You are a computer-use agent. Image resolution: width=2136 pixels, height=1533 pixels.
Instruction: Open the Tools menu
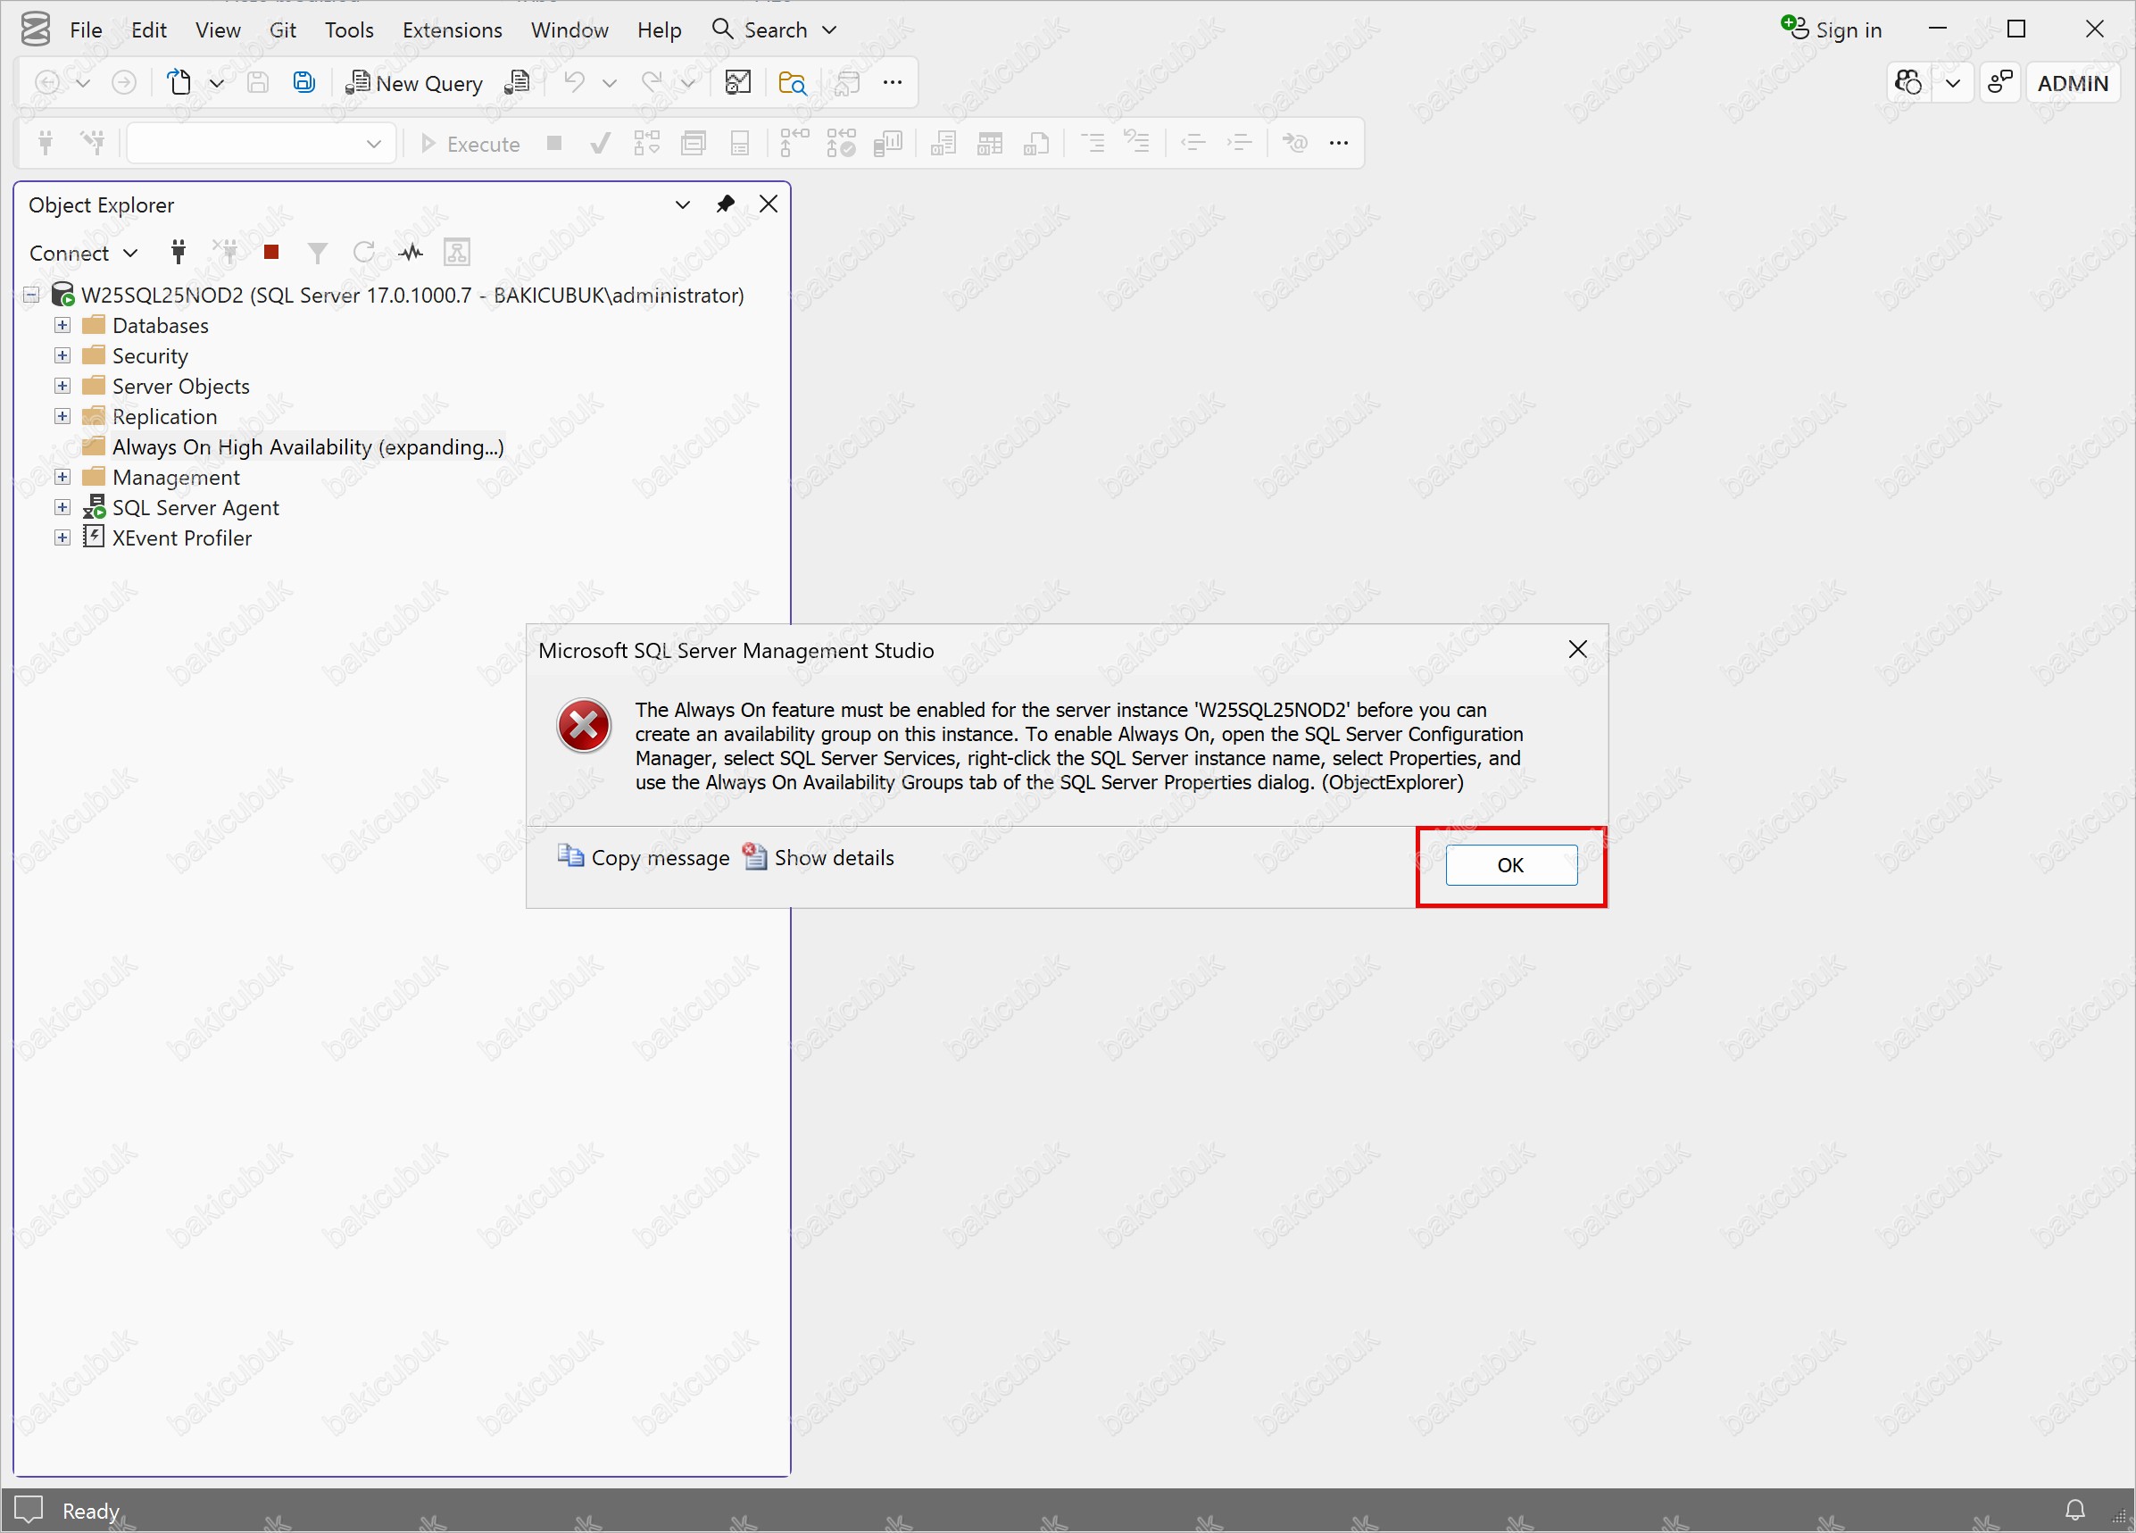click(x=348, y=30)
